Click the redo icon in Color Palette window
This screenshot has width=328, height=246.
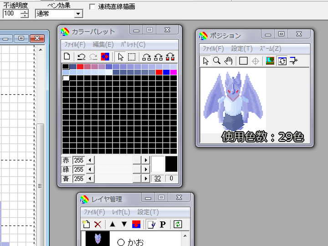[93, 56]
